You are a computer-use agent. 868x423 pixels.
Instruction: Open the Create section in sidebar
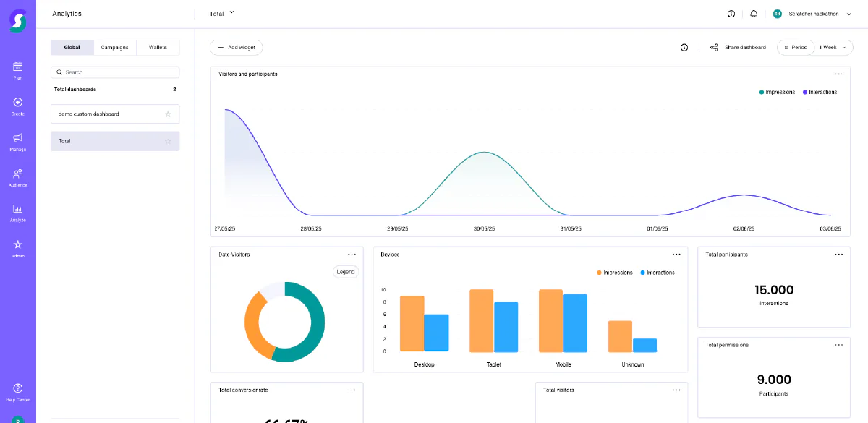coord(18,106)
